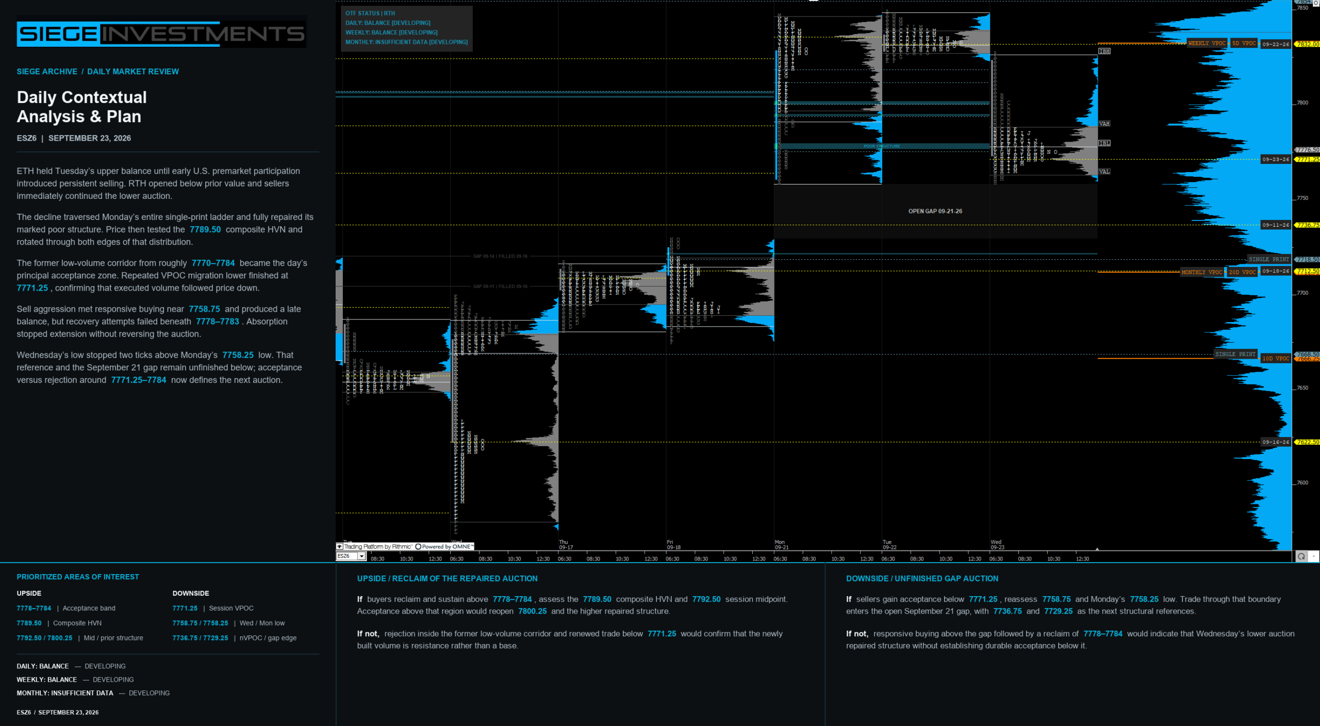Click the 5D VPOC chart label
The width and height of the screenshot is (1320, 726).
click(x=1244, y=43)
